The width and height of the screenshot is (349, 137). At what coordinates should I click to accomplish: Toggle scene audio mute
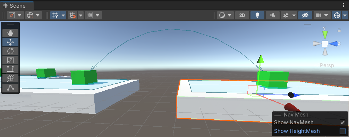[273, 15]
